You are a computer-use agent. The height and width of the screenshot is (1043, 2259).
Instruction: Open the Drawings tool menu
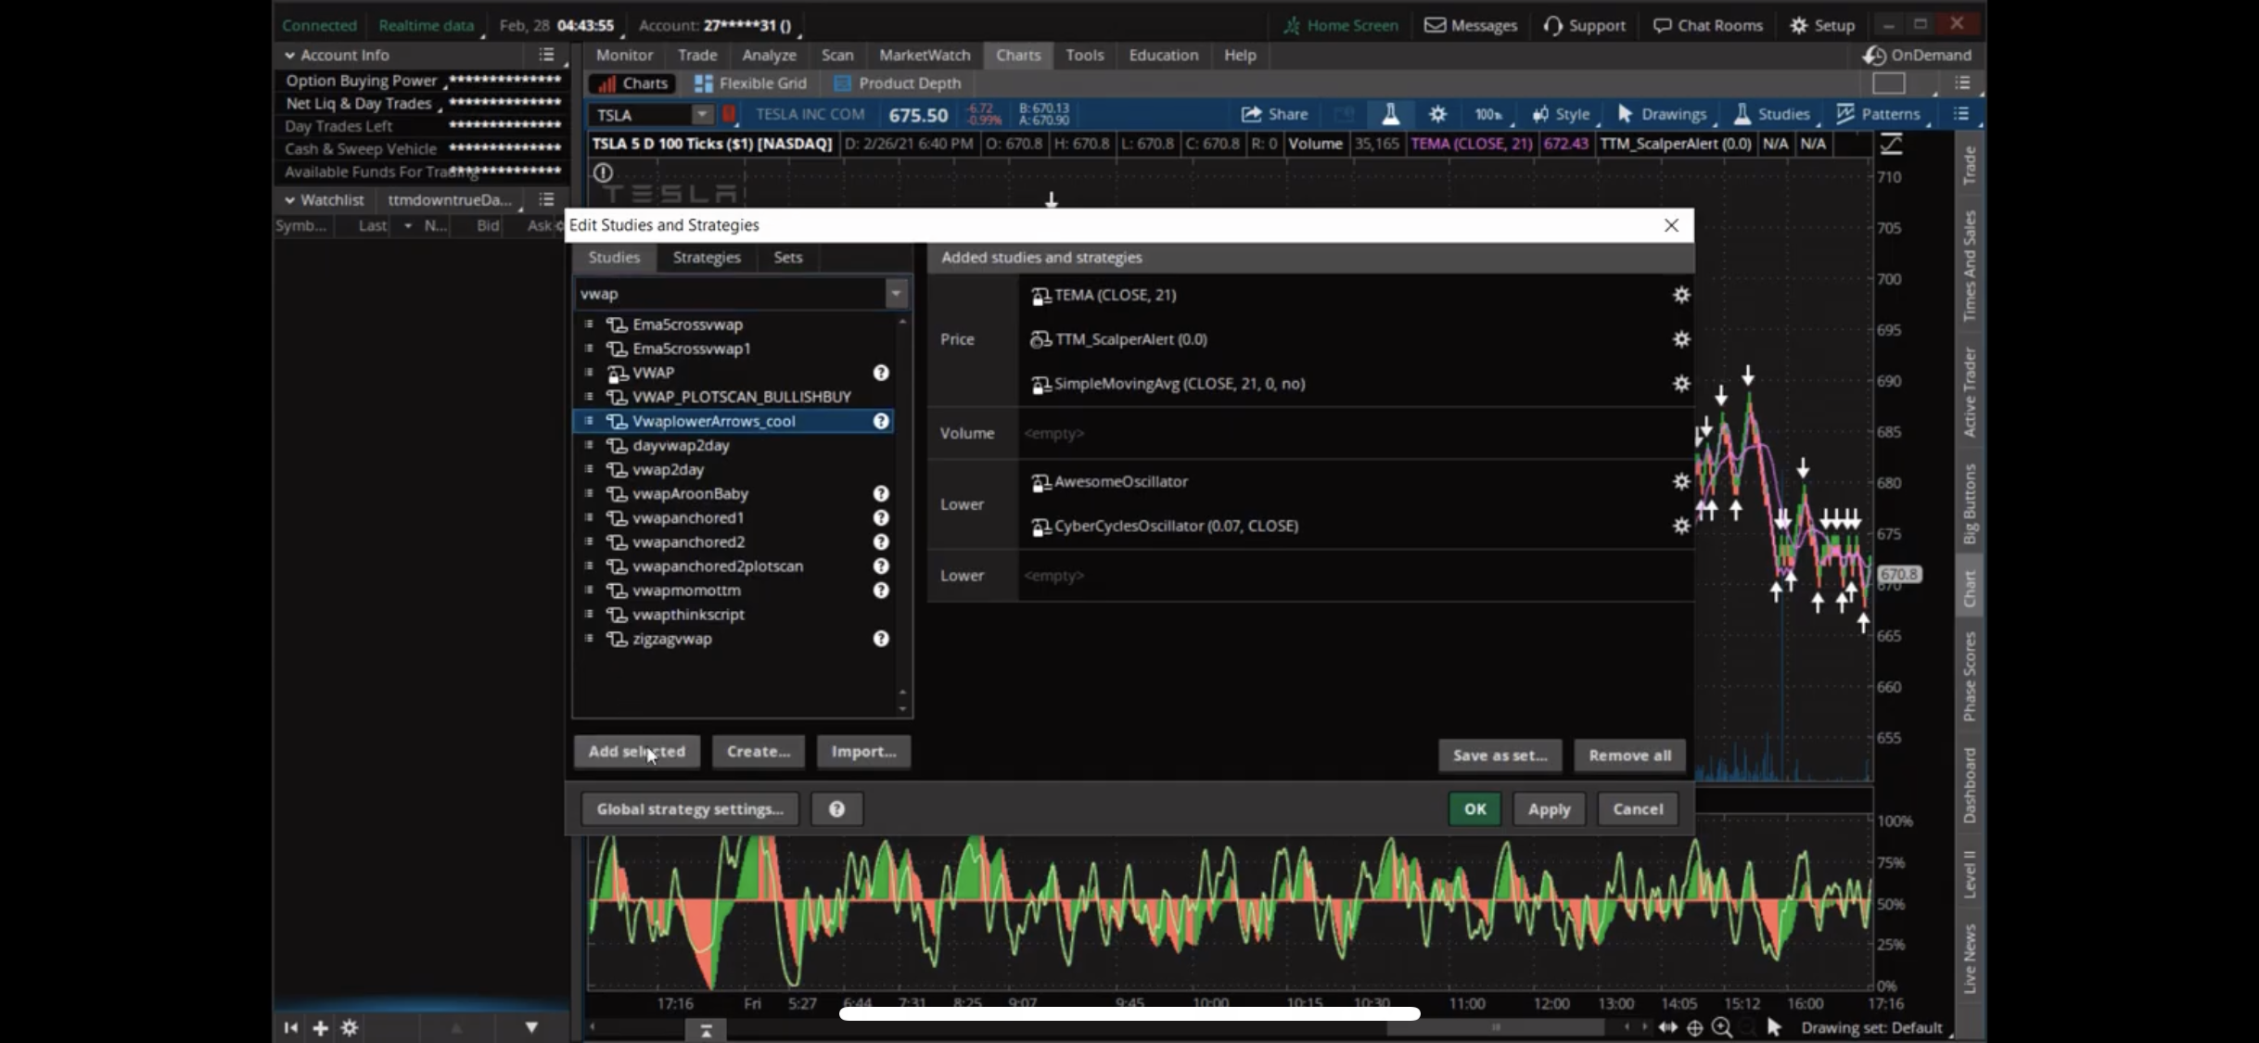point(1663,114)
